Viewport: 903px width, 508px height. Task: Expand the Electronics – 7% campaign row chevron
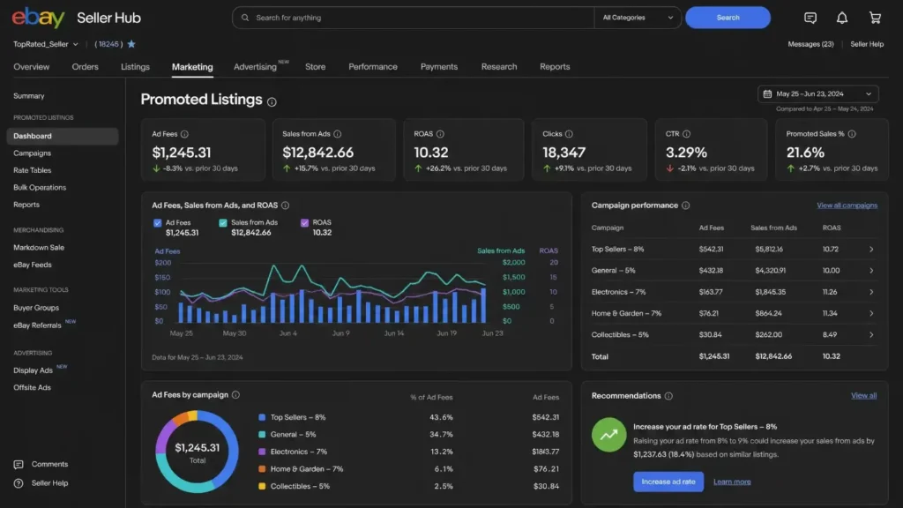pos(871,292)
